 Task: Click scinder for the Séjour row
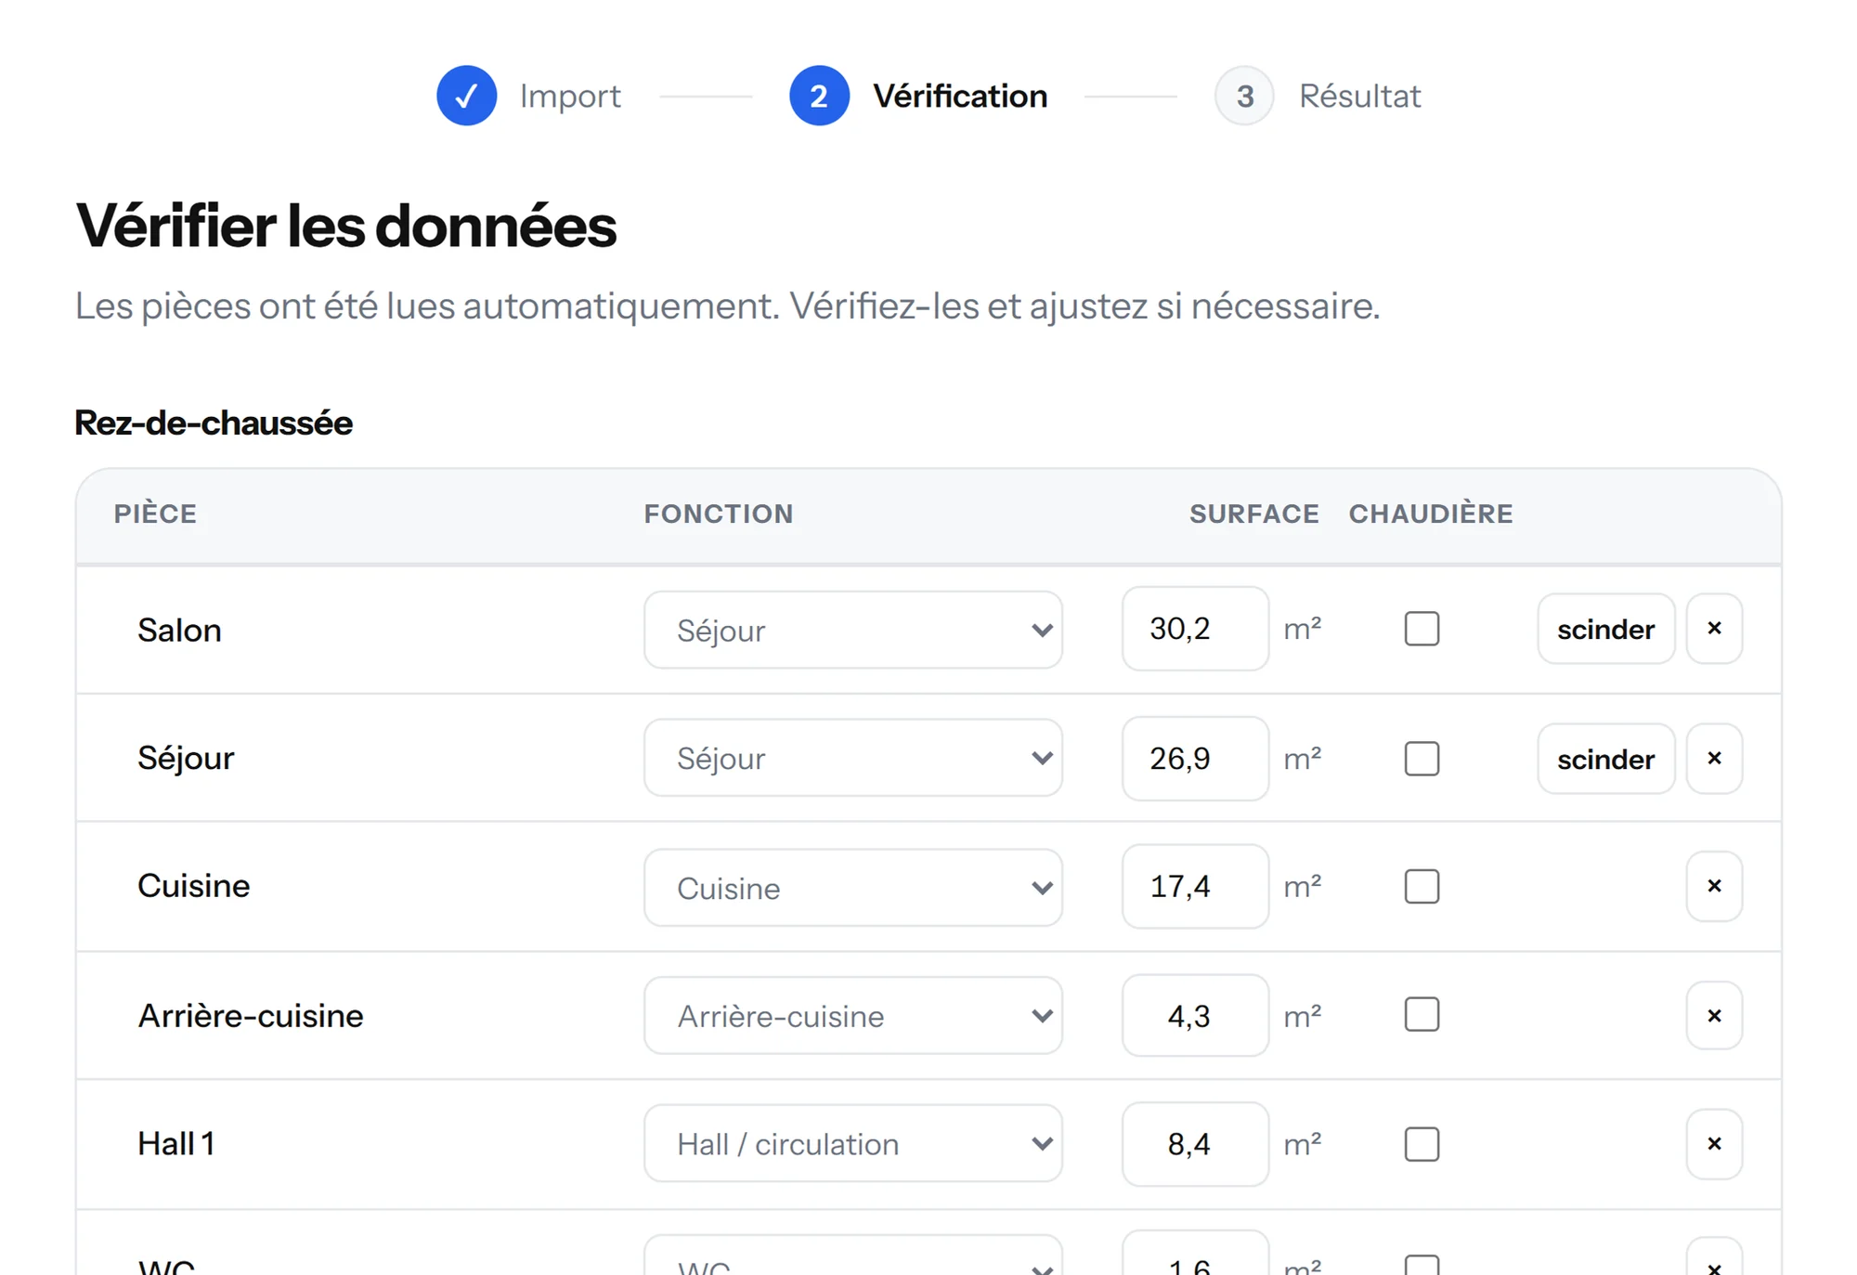coord(1606,759)
